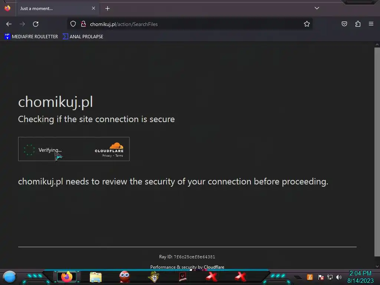This screenshot has width=380, height=285.
Task: Click the forward navigation arrow
Action: pos(22,24)
